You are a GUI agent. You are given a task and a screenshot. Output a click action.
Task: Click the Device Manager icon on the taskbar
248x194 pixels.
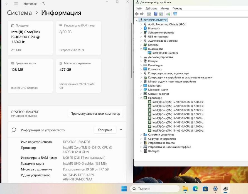225,189
